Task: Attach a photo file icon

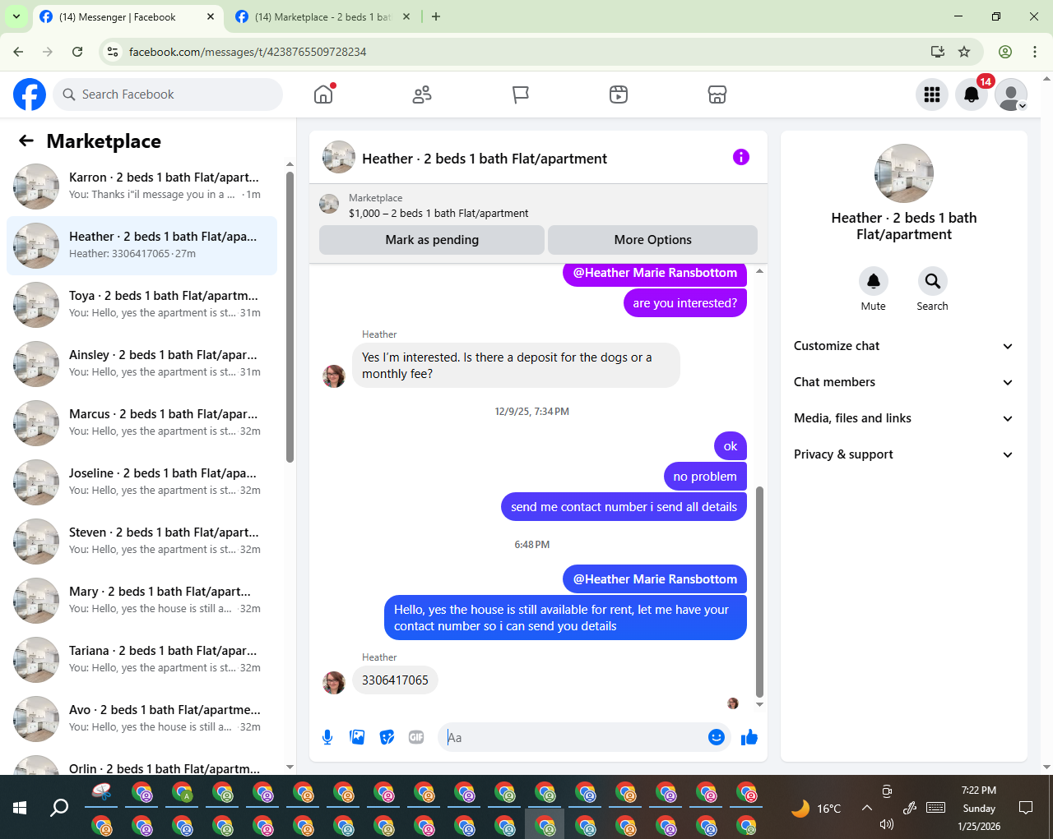Action: pos(357,737)
